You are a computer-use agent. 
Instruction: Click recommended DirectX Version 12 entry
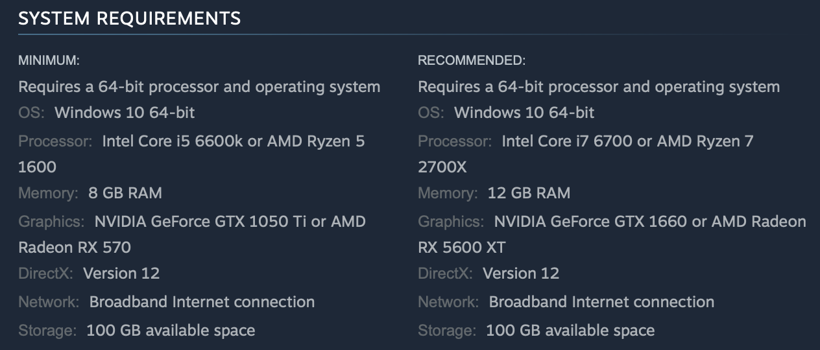click(x=521, y=273)
